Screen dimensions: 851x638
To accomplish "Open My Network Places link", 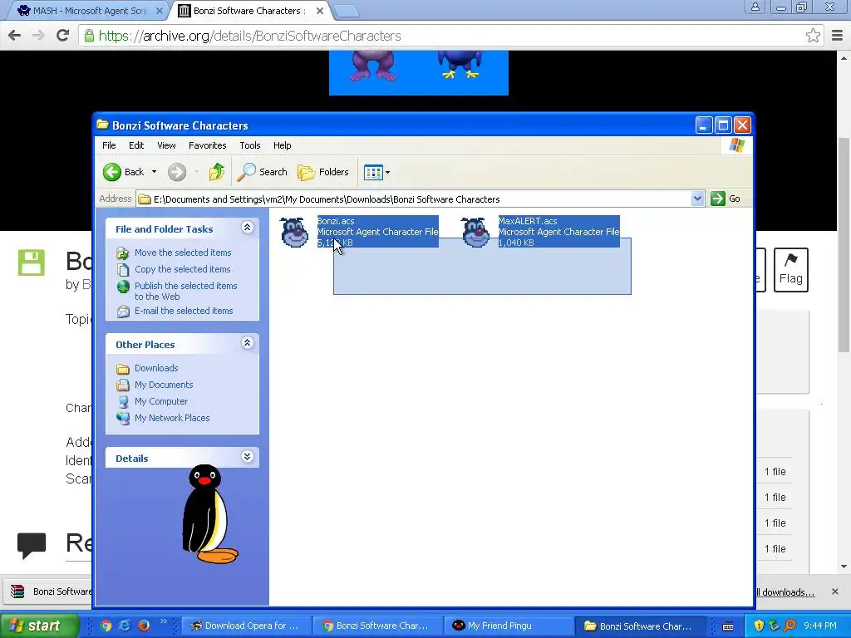I will coord(172,418).
